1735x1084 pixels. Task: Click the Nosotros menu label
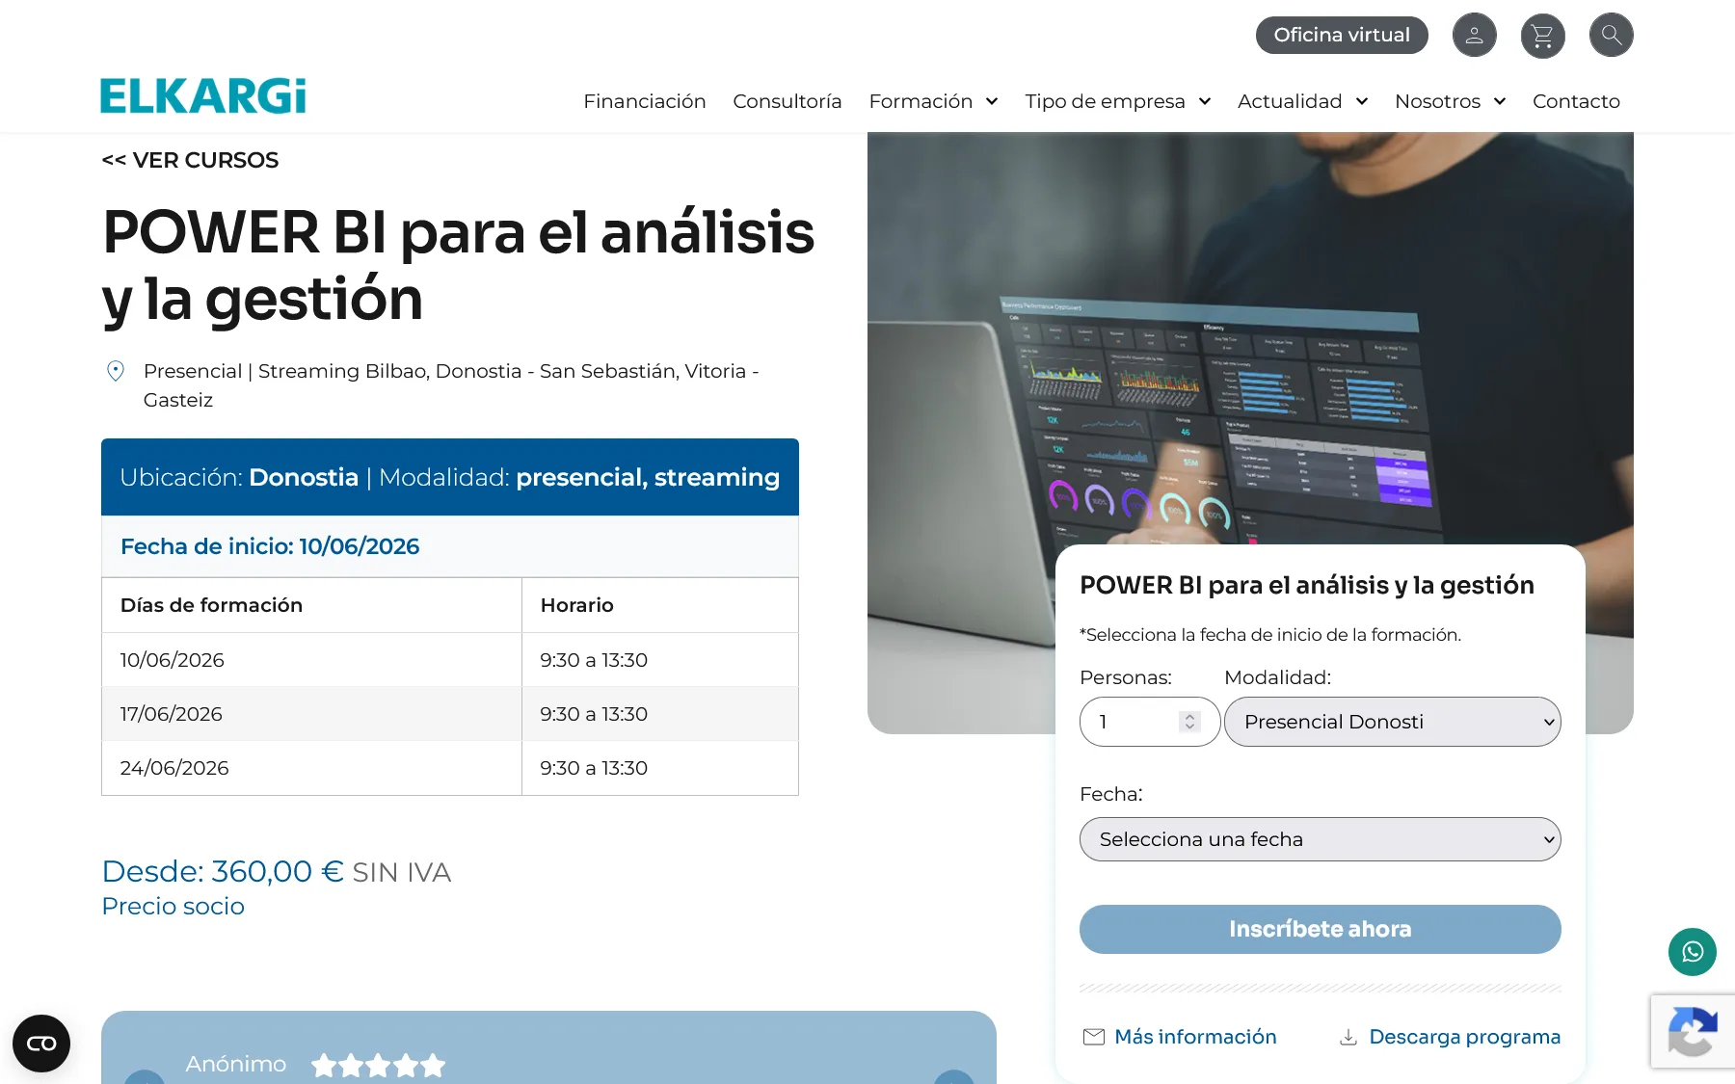pyautogui.click(x=1437, y=101)
